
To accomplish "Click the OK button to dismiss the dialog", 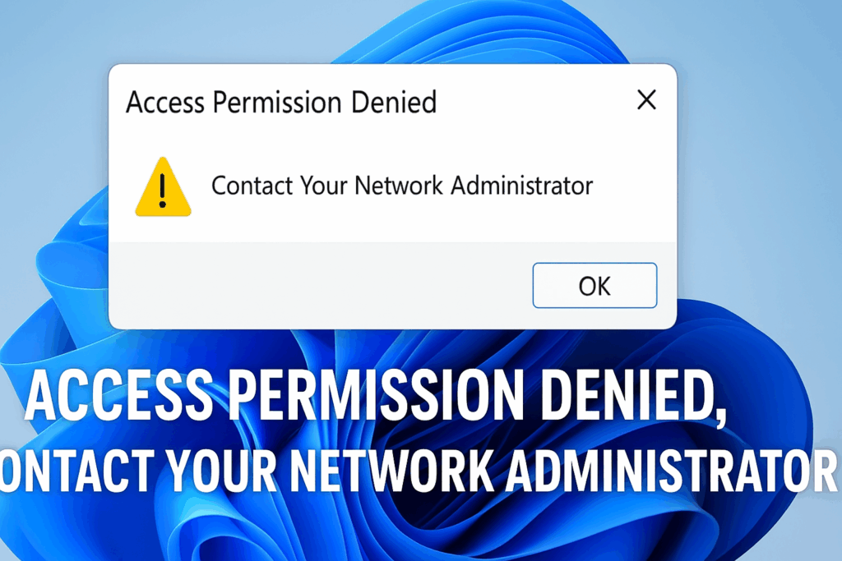I will pos(594,285).
